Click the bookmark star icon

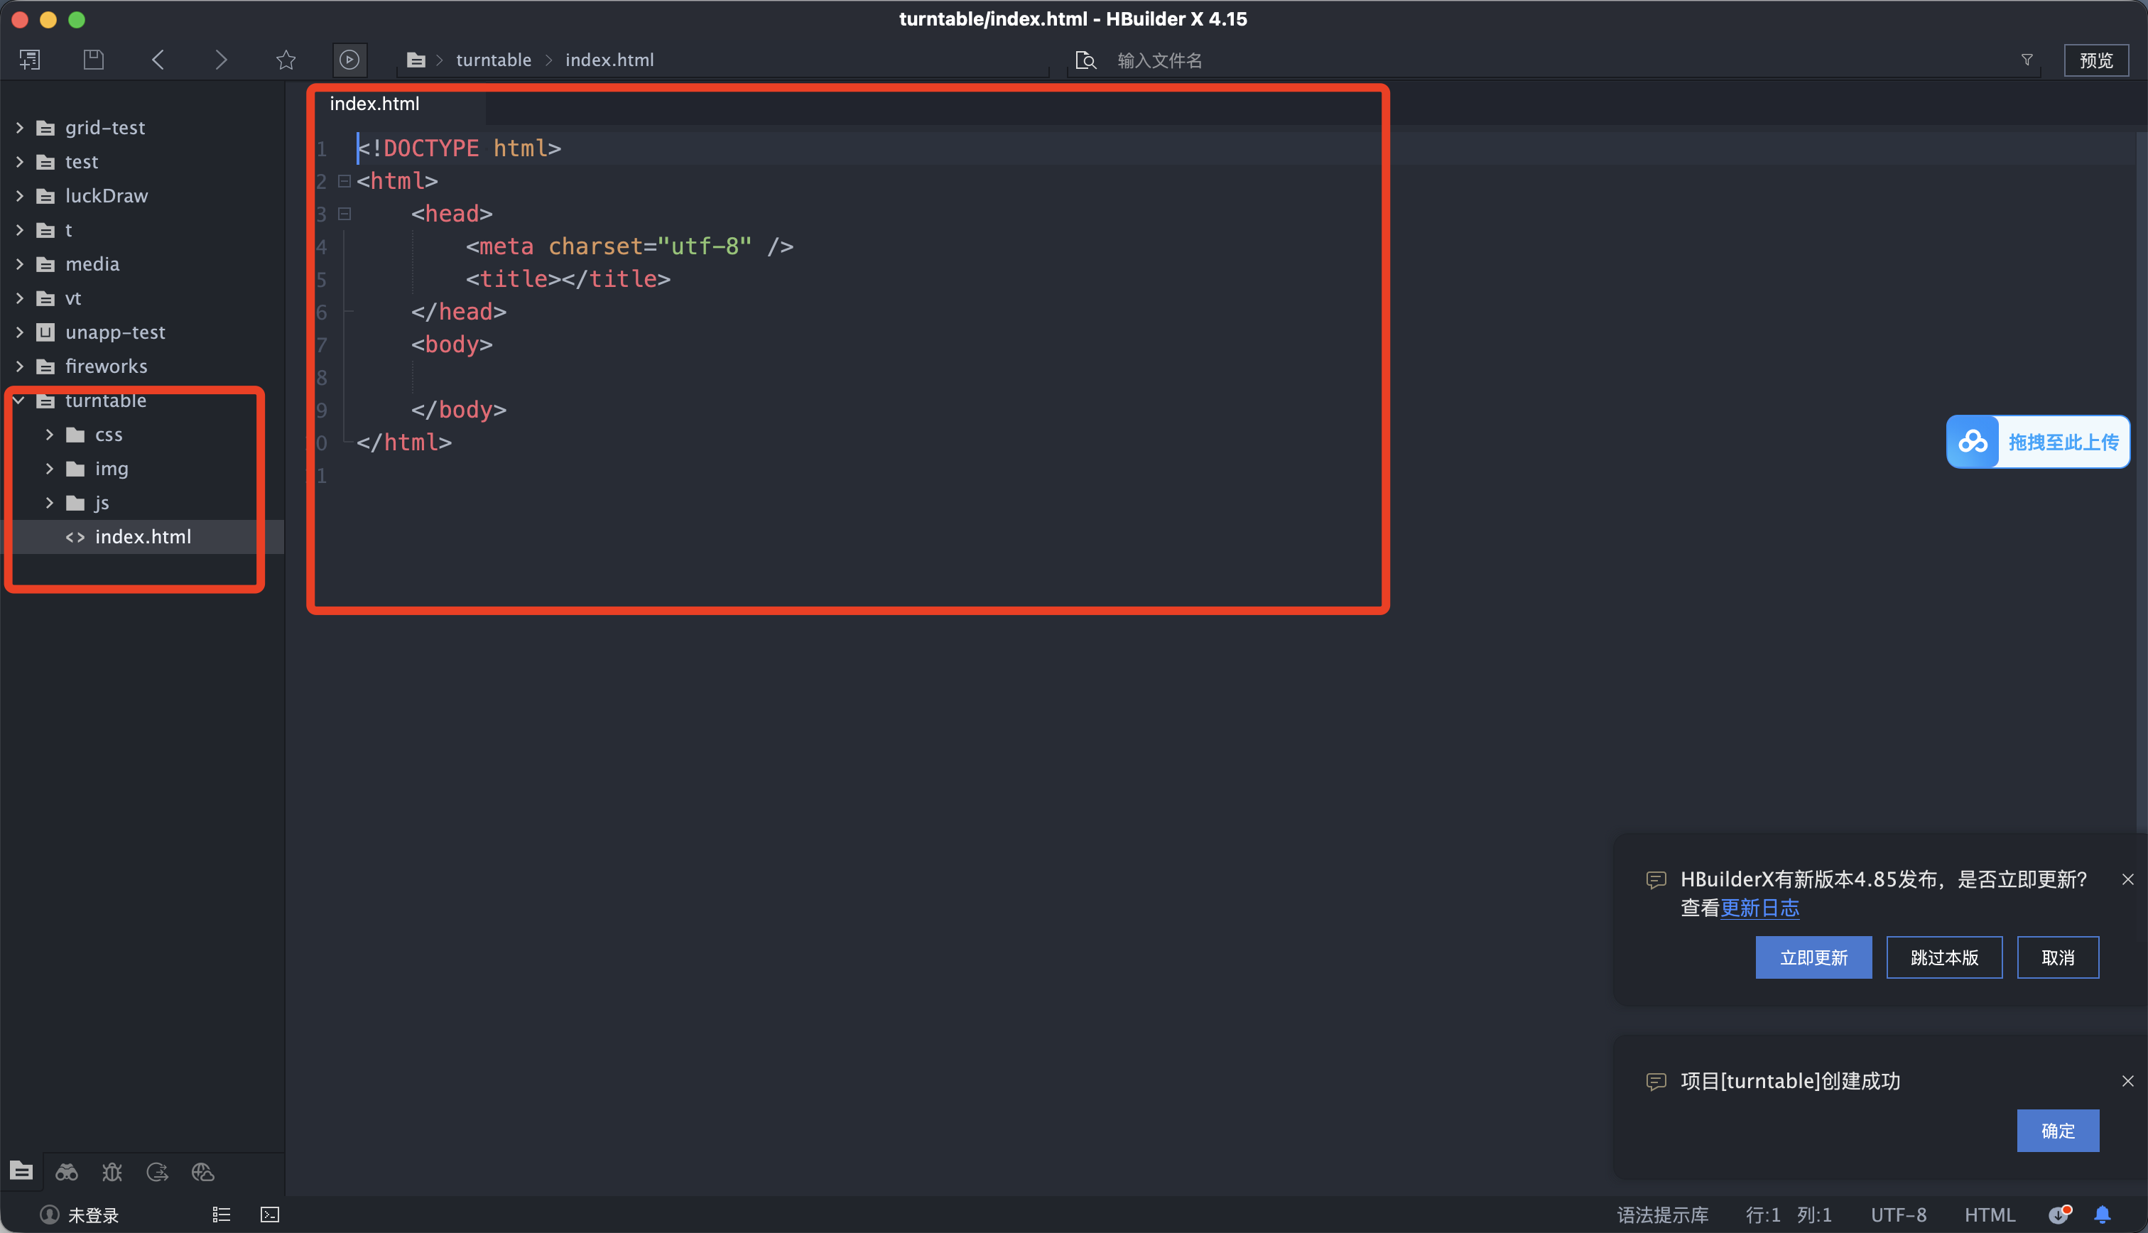pyautogui.click(x=286, y=59)
